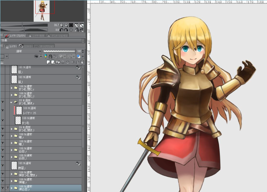Click the zoom out magnifier in Navigator

coord(61,25)
